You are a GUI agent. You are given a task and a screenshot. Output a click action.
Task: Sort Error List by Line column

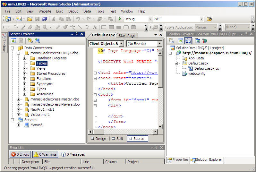92,161
